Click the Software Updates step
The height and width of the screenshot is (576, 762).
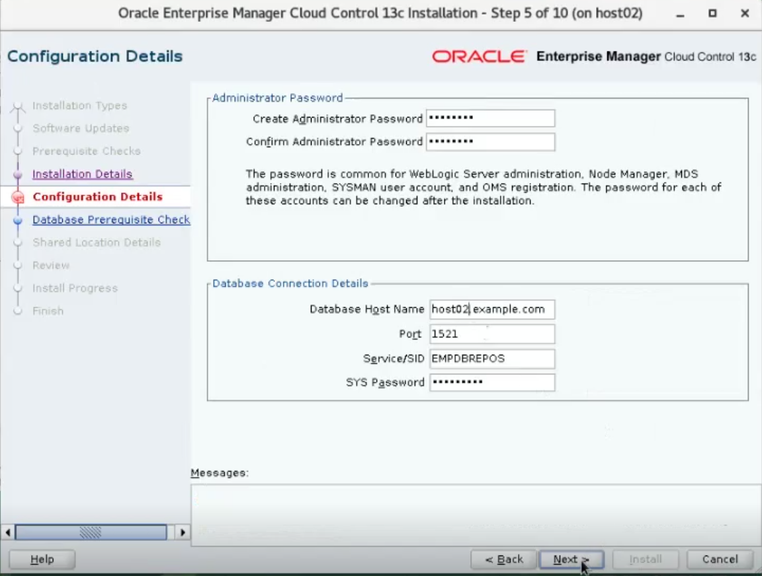click(x=81, y=128)
